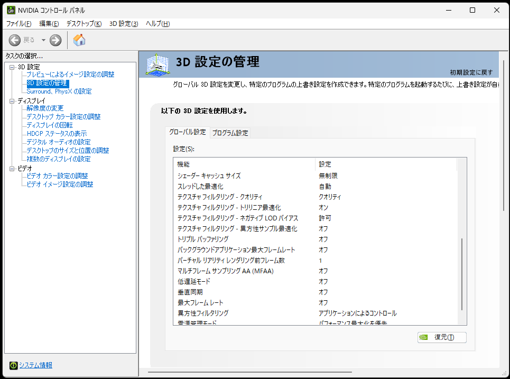510x379 pixels.
Task: Open the 編集(E) menu
Action: [x=49, y=24]
